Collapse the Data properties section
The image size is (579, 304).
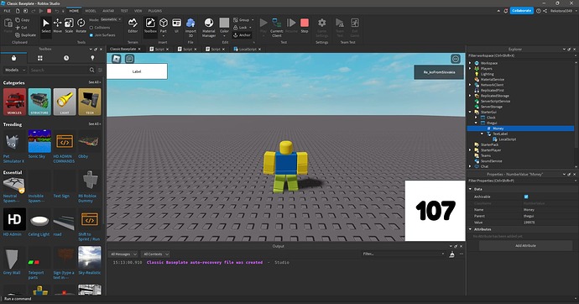470,189
